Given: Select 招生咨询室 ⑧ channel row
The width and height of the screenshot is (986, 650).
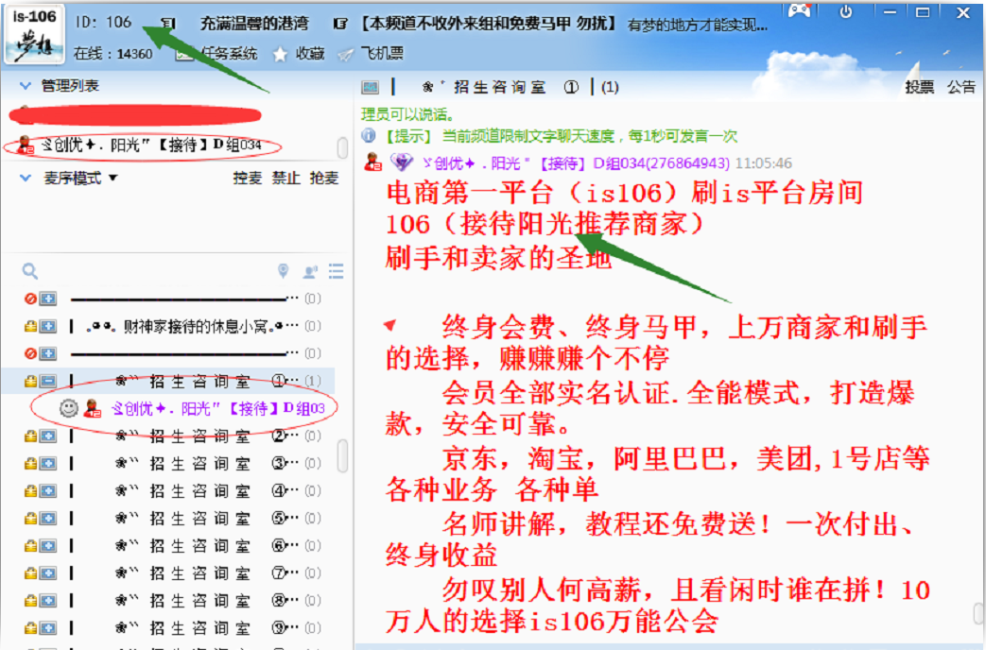Looking at the screenshot, I should [168, 601].
